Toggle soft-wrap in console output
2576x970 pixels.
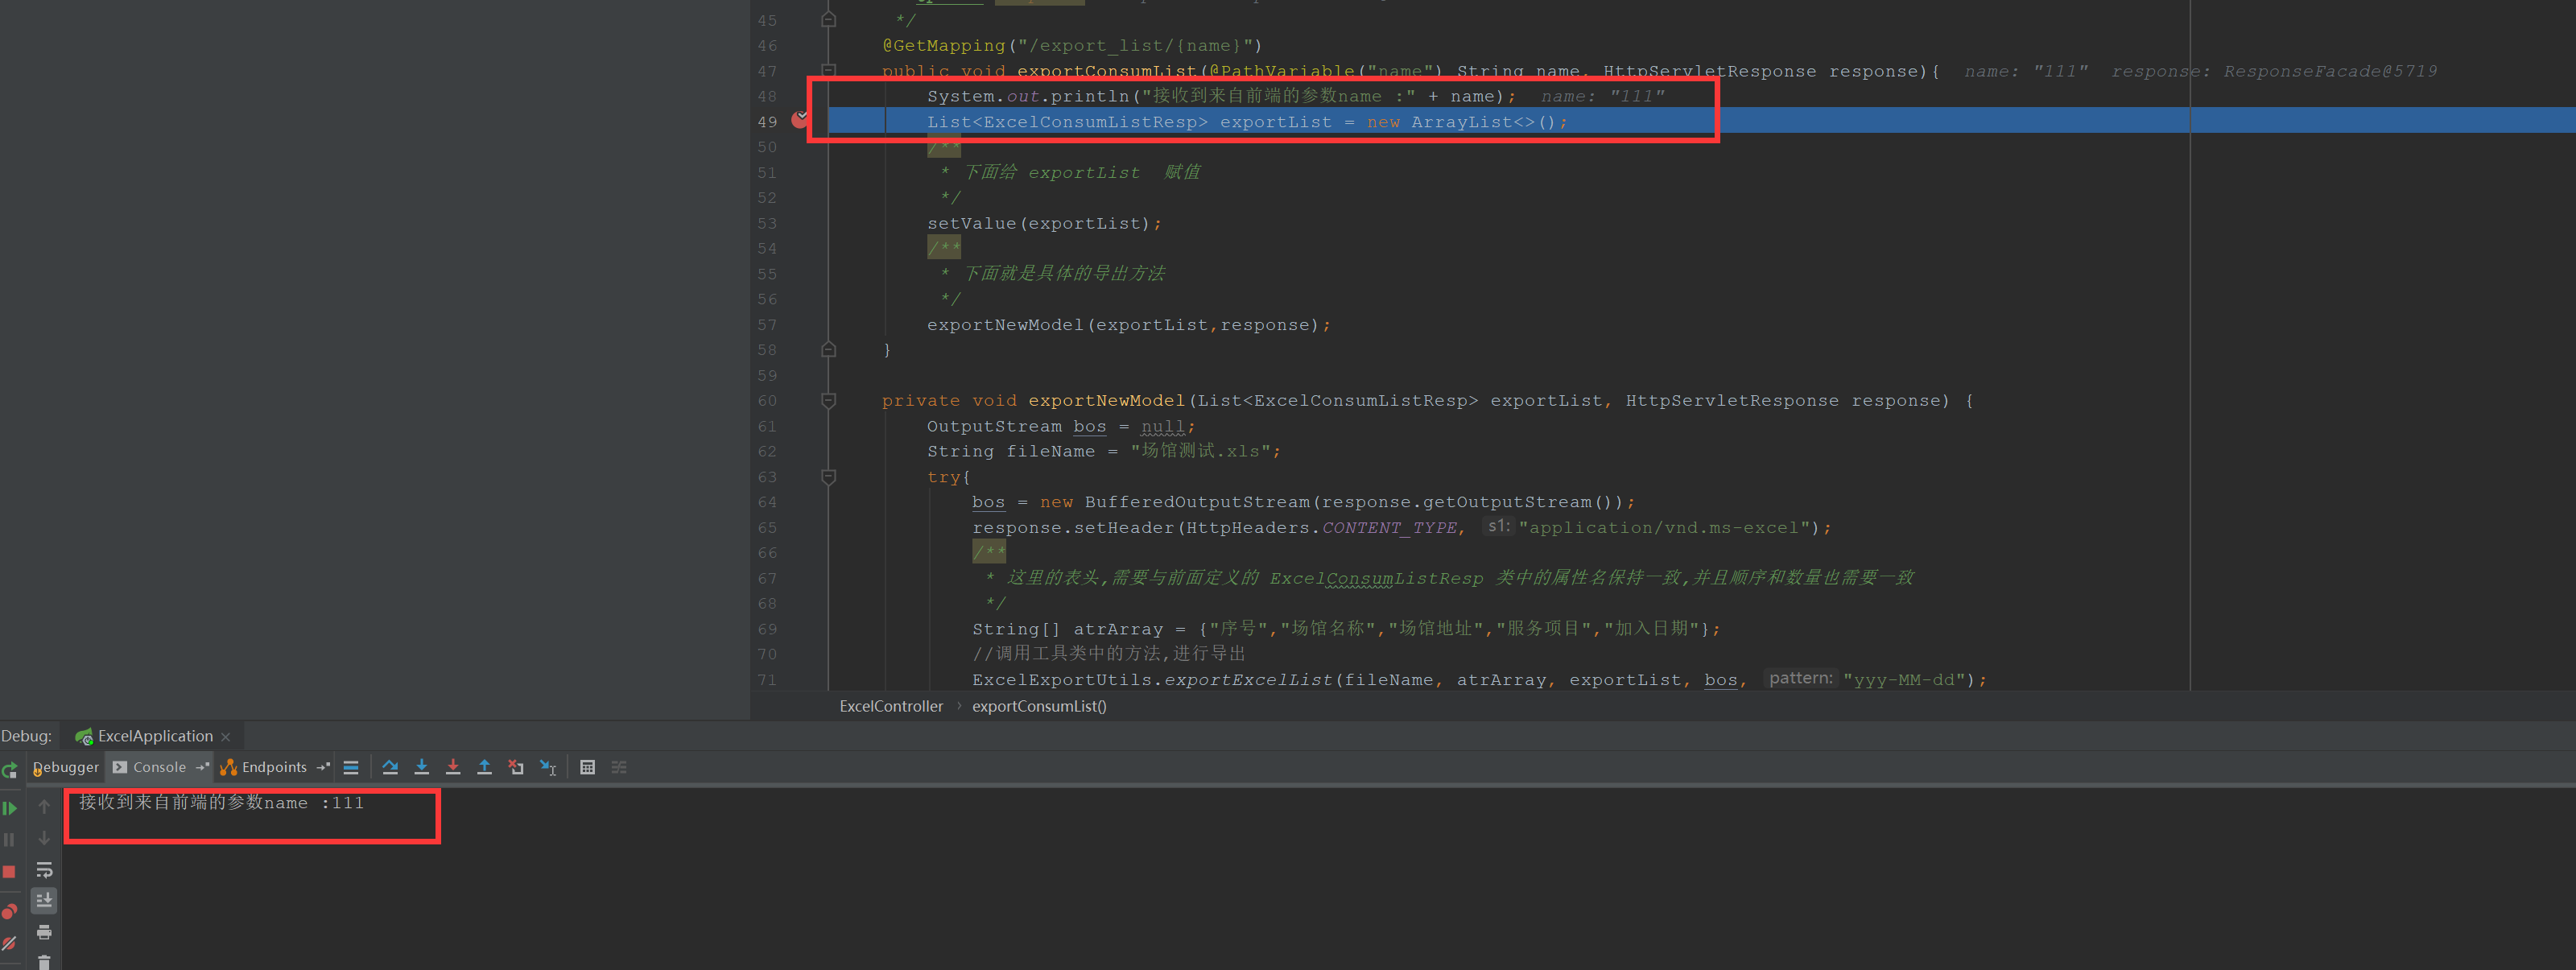pyautogui.click(x=44, y=870)
